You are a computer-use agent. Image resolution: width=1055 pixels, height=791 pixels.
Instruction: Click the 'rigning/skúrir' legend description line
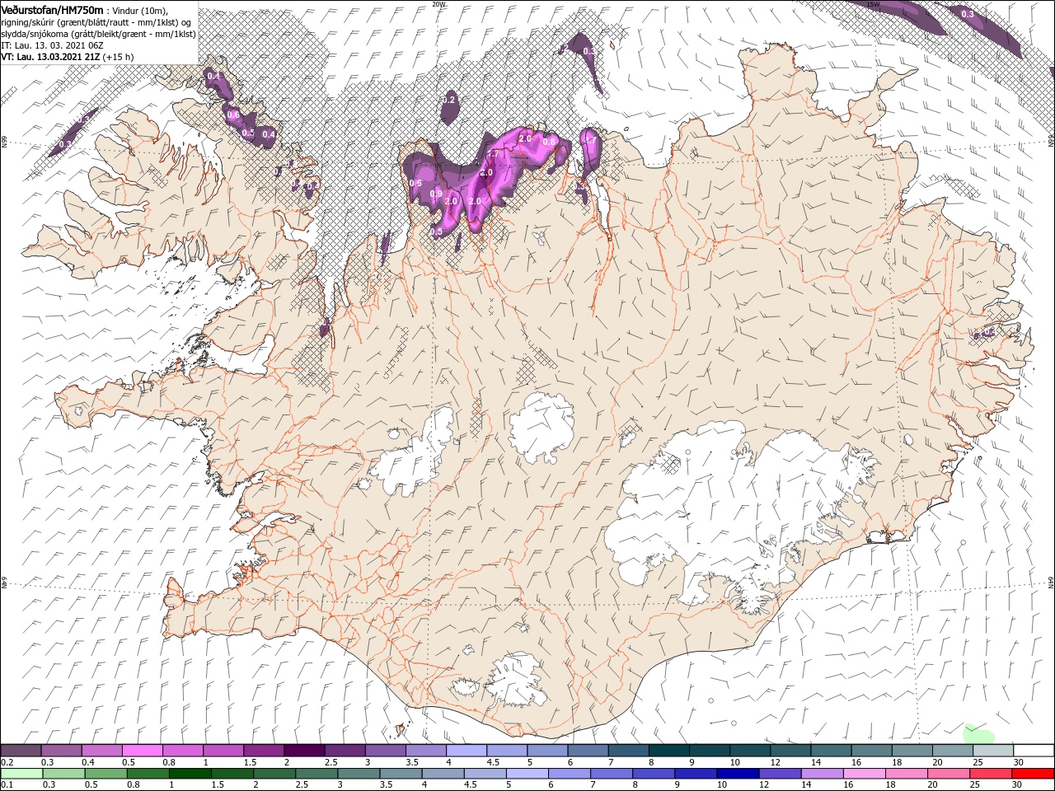[96, 21]
